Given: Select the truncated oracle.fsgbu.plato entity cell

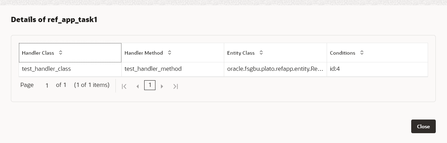Looking at the screenshot, I should 275,69.
